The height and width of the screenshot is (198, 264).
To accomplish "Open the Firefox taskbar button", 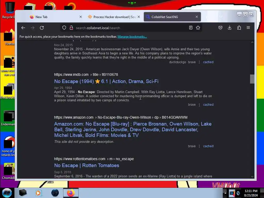I will click(x=71, y=193).
